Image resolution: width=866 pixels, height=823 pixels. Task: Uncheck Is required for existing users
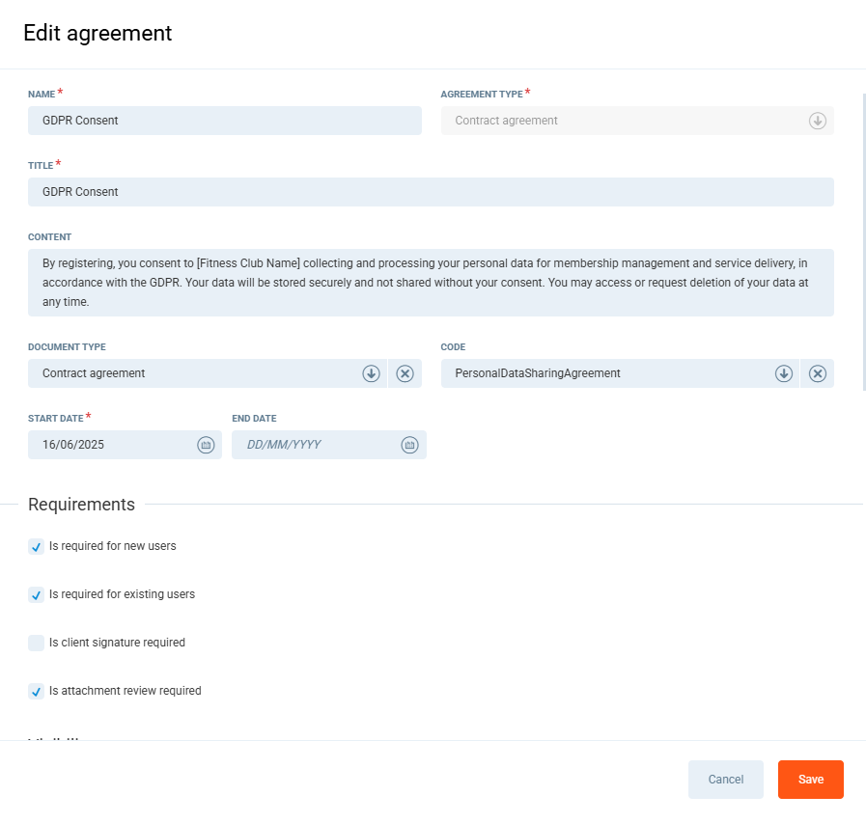coord(37,595)
